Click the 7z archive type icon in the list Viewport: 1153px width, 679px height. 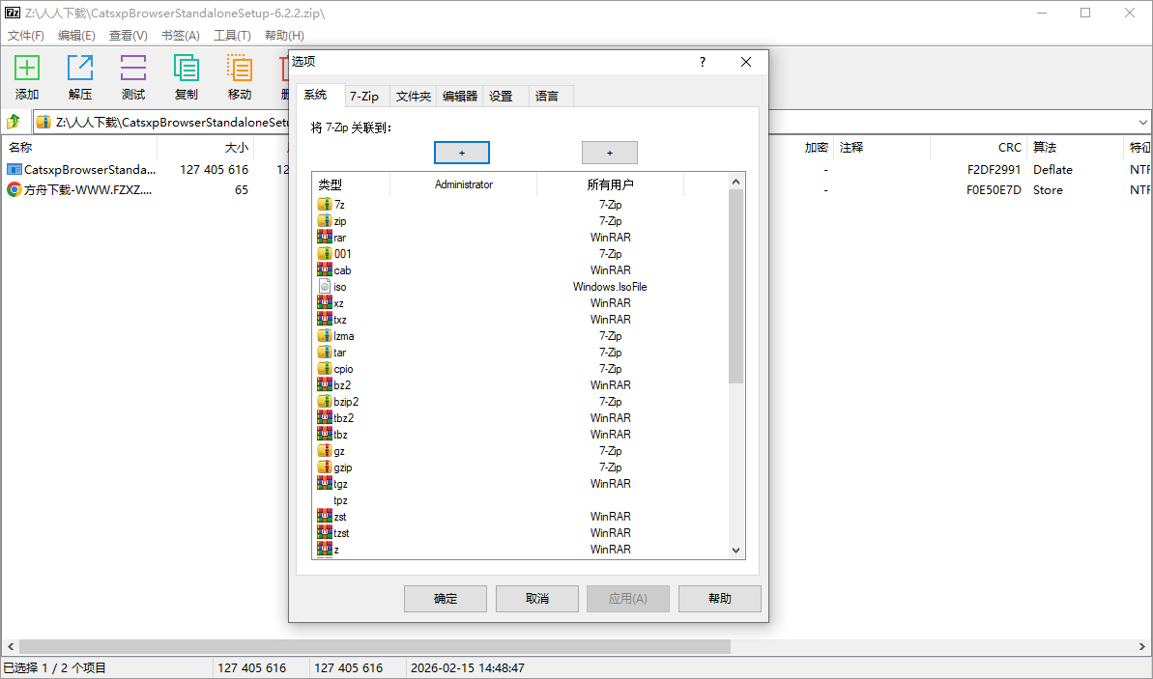[326, 204]
